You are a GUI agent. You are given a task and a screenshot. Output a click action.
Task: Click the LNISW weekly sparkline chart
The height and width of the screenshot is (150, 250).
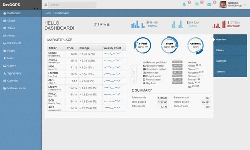112,88
